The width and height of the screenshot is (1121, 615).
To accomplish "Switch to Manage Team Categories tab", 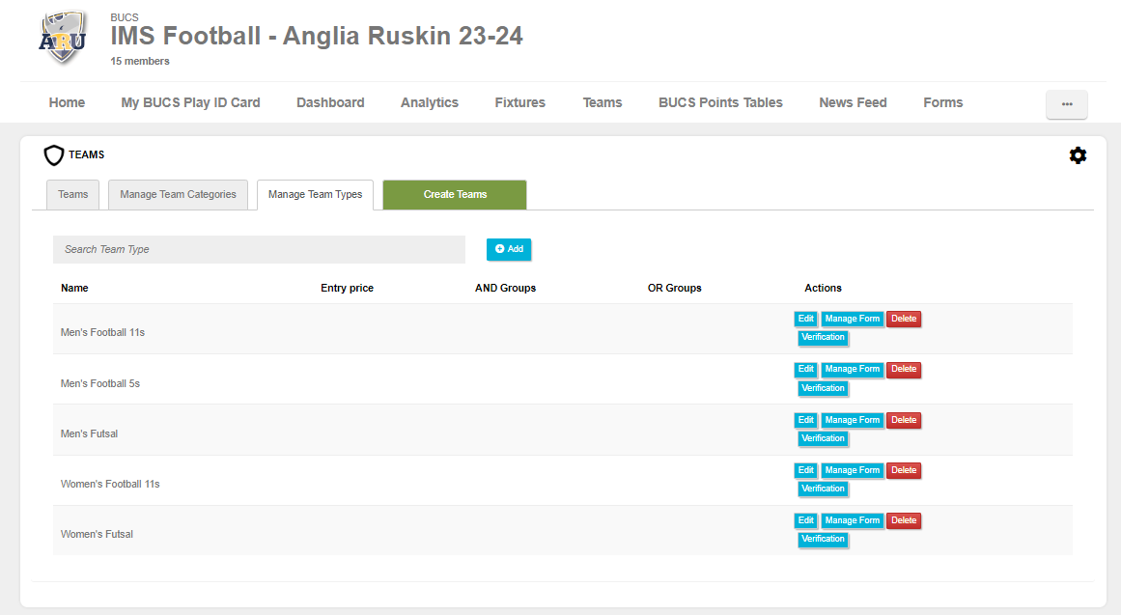I will (x=178, y=194).
